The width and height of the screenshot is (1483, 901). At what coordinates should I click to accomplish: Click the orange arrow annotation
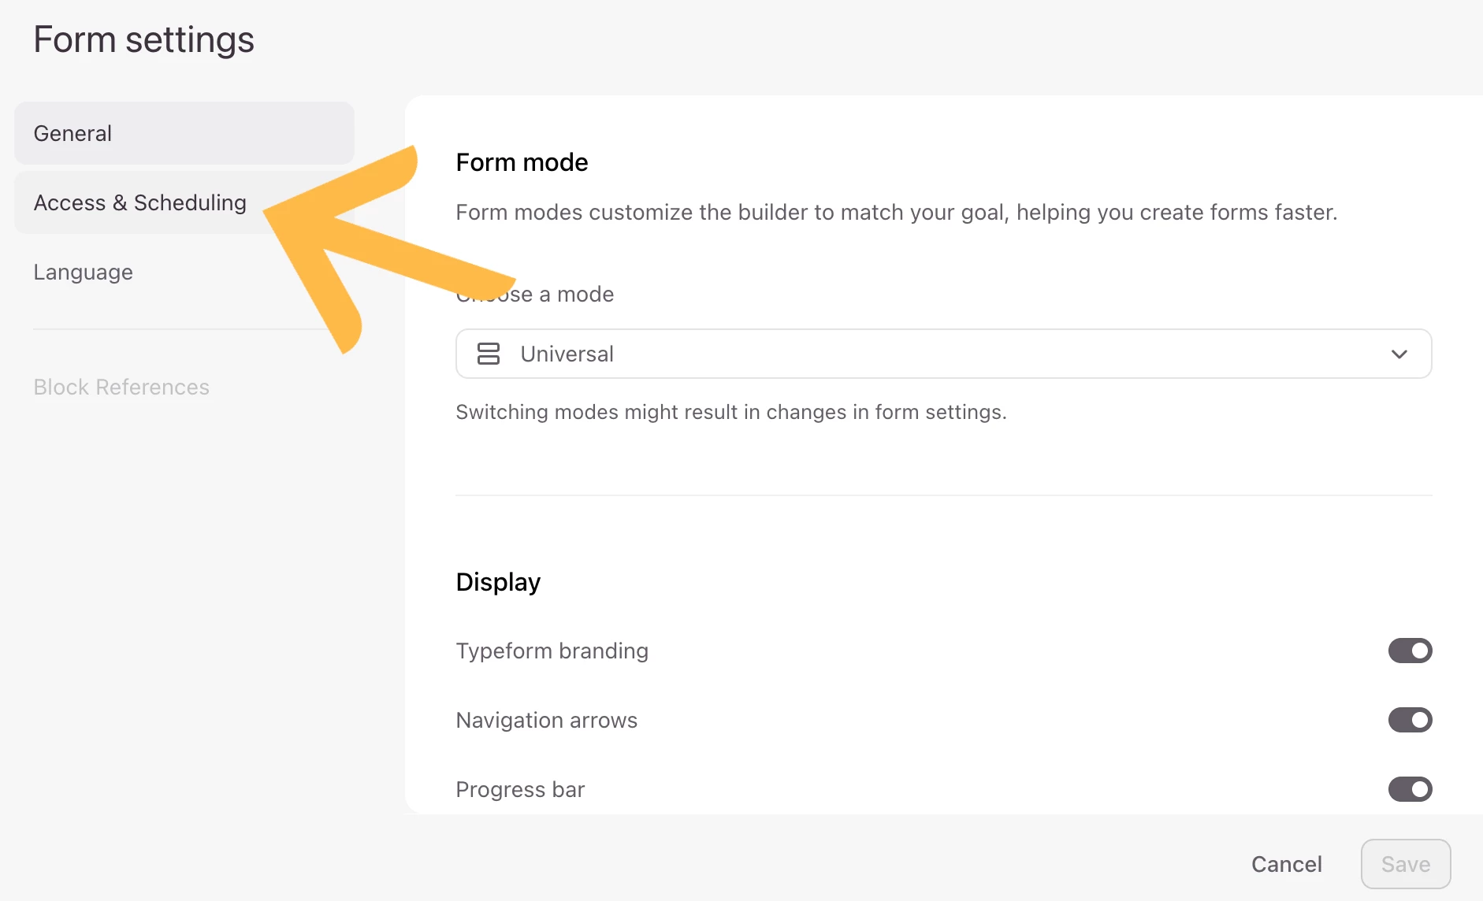tap(347, 236)
